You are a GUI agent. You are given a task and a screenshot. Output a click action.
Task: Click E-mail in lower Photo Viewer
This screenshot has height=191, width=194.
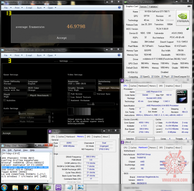pos(29,55)
